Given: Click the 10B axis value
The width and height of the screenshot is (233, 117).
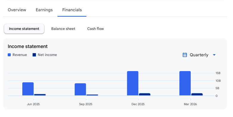Looking at the screenshot, I should [x=218, y=81].
